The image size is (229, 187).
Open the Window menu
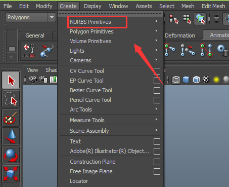(x=118, y=6)
